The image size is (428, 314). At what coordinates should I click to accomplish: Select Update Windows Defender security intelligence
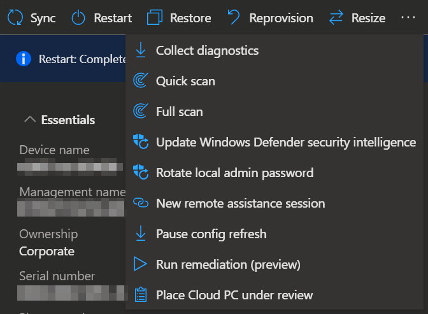285,142
